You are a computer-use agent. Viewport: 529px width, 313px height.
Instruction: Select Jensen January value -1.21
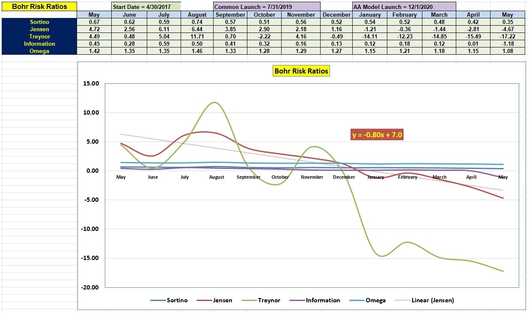click(370, 29)
